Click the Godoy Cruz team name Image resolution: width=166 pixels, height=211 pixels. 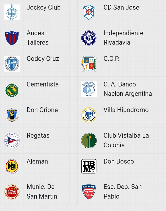[43, 59]
